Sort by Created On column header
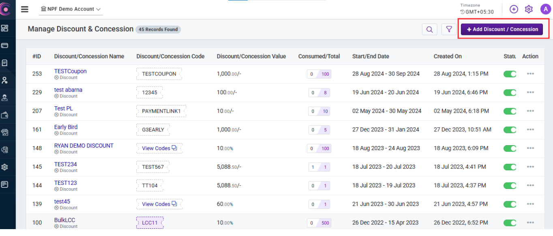Image resolution: width=553 pixels, height=236 pixels. pyautogui.click(x=448, y=56)
